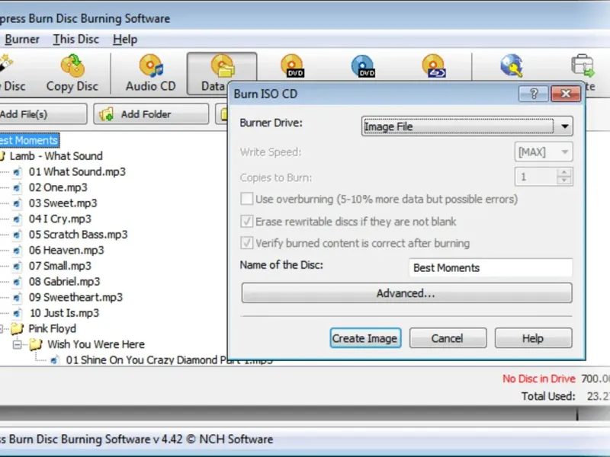Toggle Erase rewritable discs if not blank checkbox
The image size is (610, 457).
tap(246, 222)
